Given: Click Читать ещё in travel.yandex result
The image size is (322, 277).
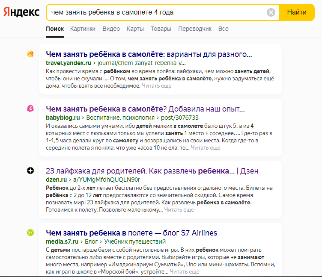Looking at the screenshot, I should coord(156,85).
